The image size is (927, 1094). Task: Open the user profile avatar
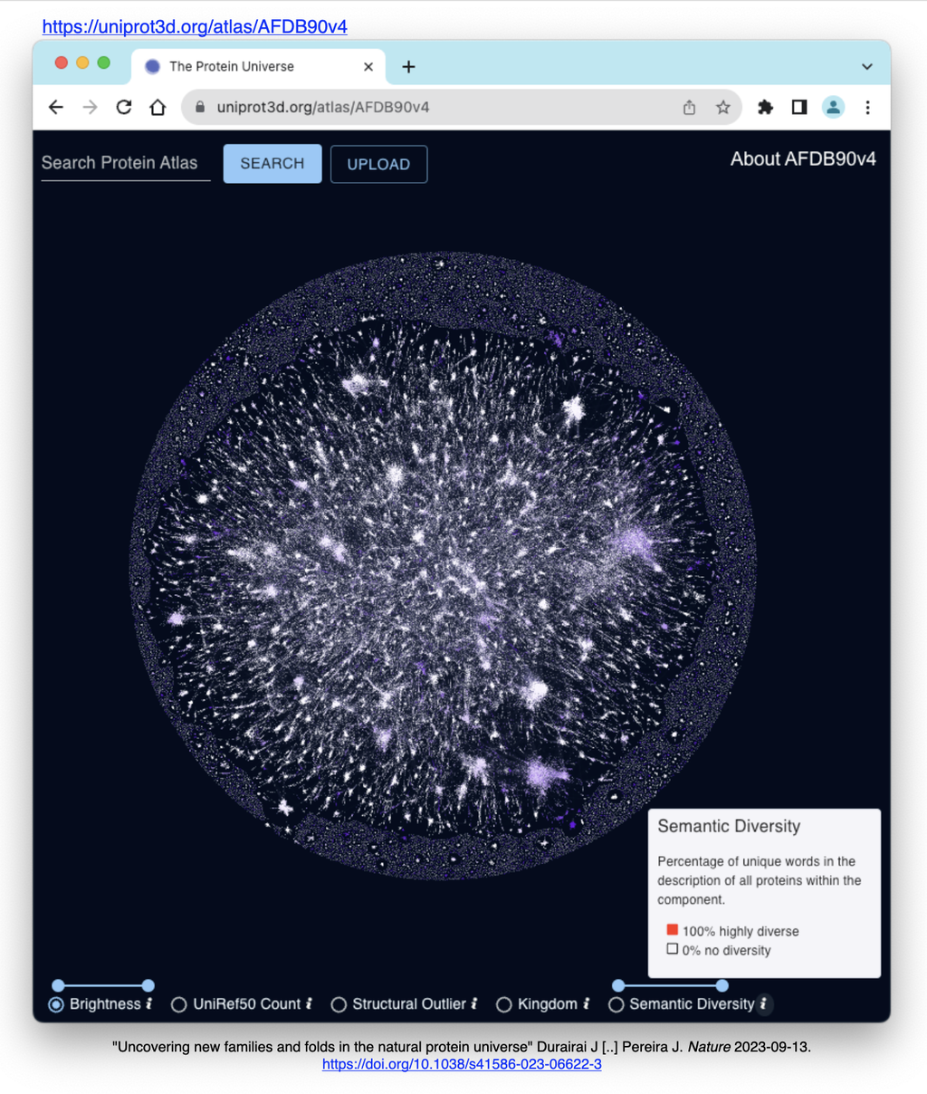[833, 107]
